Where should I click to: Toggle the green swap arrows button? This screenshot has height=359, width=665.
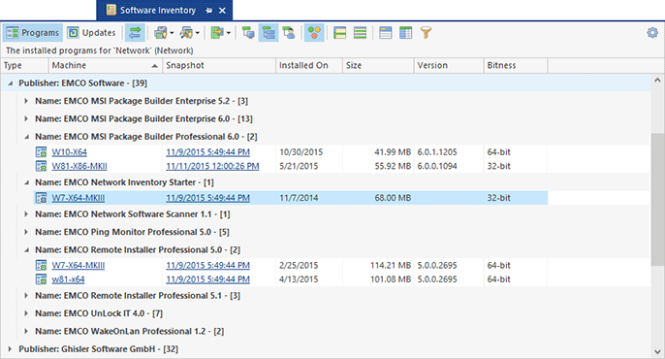point(136,33)
